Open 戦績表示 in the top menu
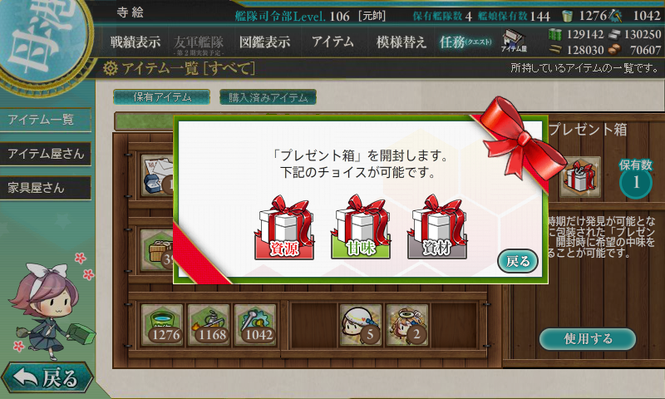Viewport: 665px width, 399px height. click(x=135, y=42)
